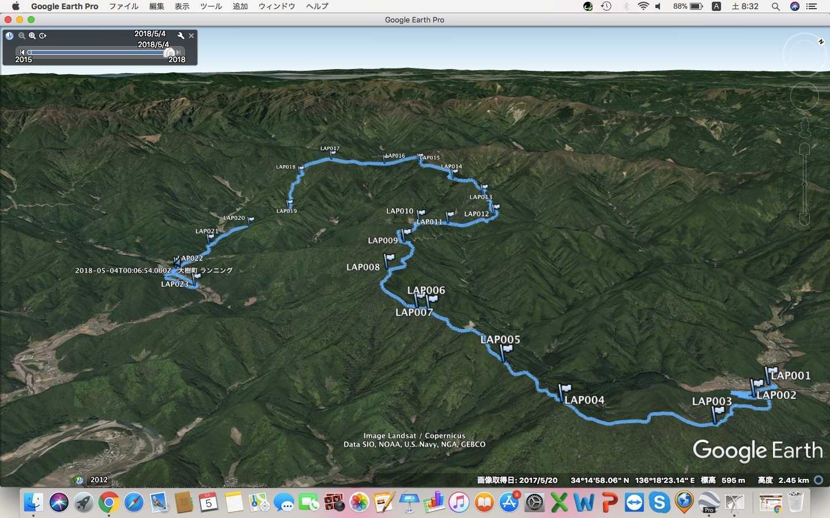Zoom out the time slider range
This screenshot has height=518, width=830.
coord(21,36)
